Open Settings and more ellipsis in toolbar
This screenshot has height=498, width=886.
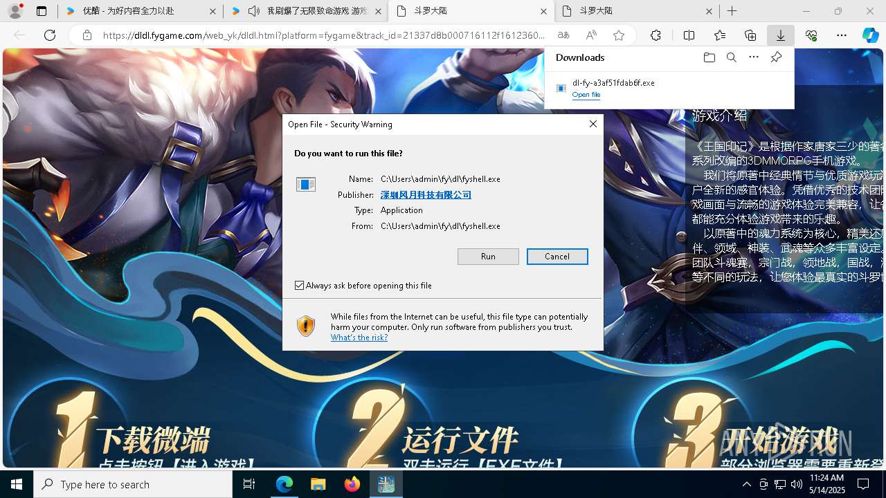[842, 35]
